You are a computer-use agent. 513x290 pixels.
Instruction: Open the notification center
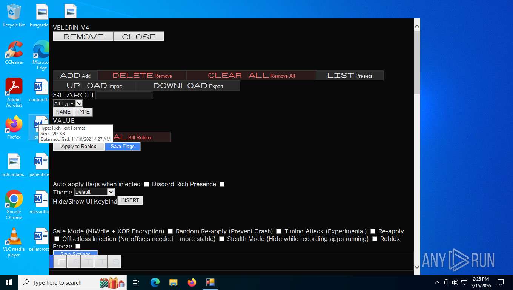point(501,282)
